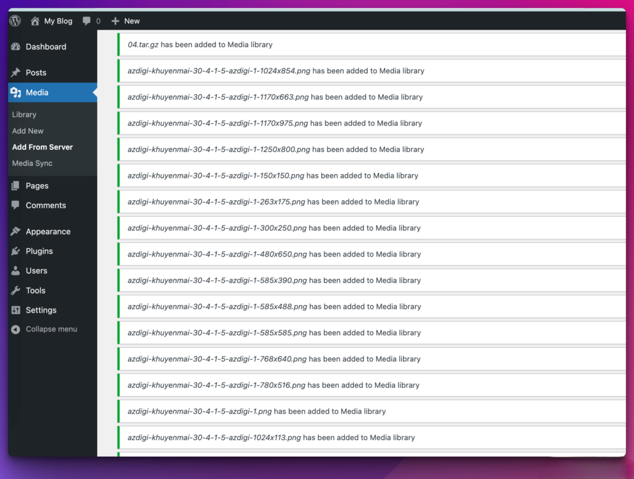This screenshot has height=479, width=634.
Task: Click the Posts pushpin icon
Action: click(x=14, y=72)
